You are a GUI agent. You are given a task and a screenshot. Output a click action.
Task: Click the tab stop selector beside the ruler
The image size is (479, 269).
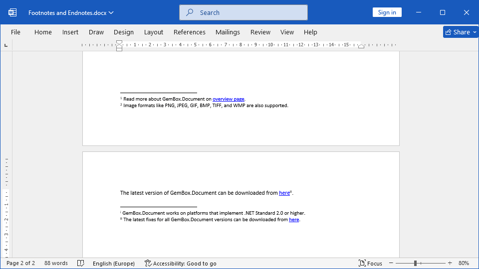click(x=6, y=45)
